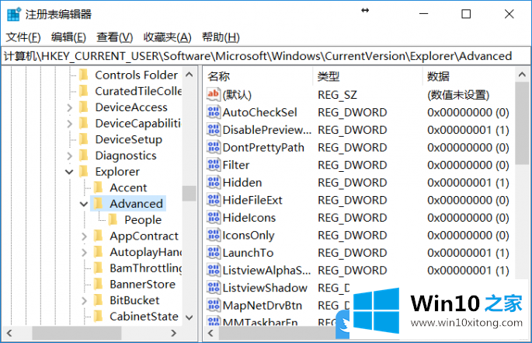Click REG_SZ type cell of (默认)
532x343 pixels.
click(337, 95)
